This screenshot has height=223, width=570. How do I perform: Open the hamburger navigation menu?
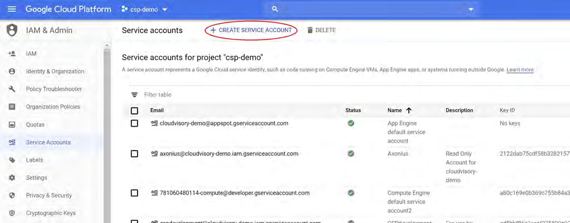point(12,9)
